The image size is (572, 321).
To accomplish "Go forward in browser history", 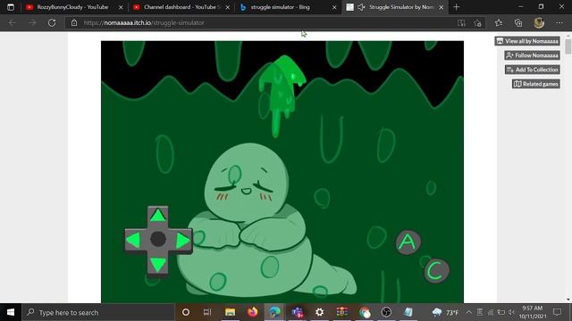I will tap(32, 22).
